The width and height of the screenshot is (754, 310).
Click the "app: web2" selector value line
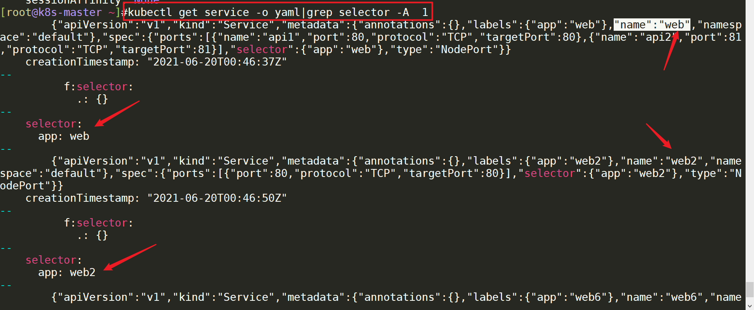[x=67, y=272]
